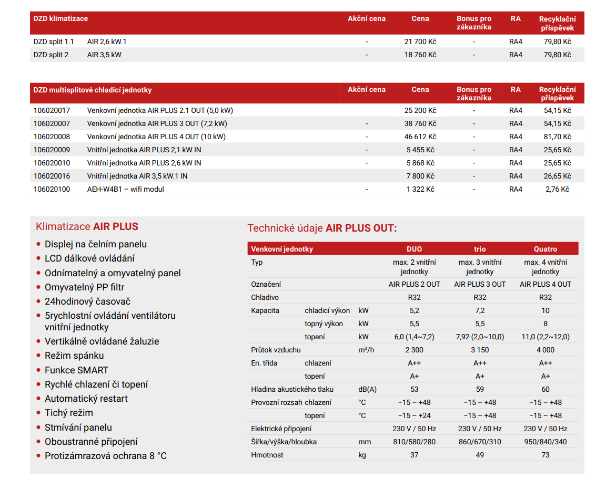Click the 'Hladina akustického tlaku' row label
616x490 pixels.
point(292,389)
